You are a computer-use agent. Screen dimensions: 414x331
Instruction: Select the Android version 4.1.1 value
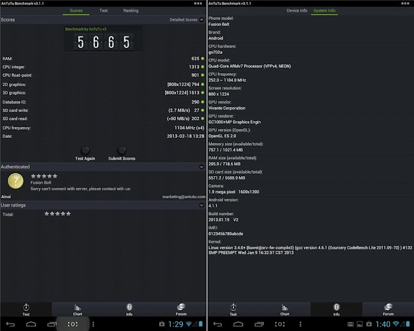(213, 206)
